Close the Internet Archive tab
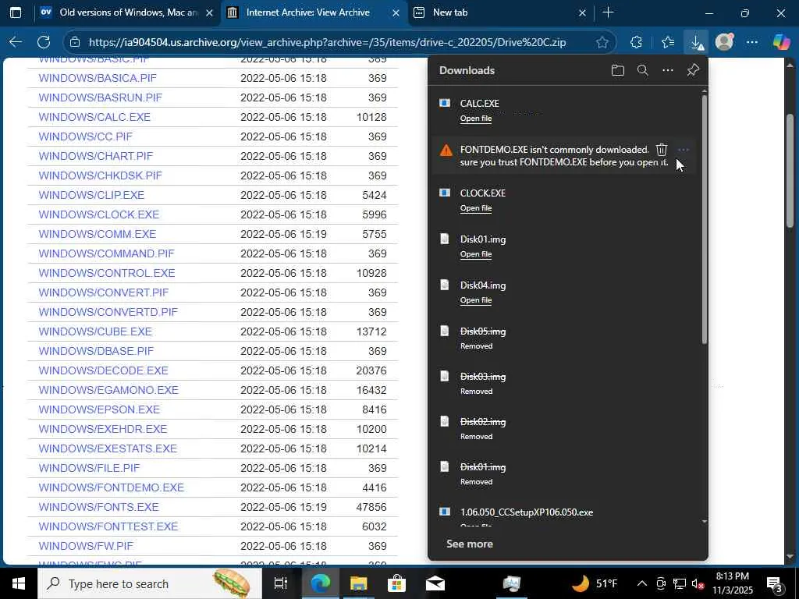Viewport: 799px width, 599px height. coord(396,13)
